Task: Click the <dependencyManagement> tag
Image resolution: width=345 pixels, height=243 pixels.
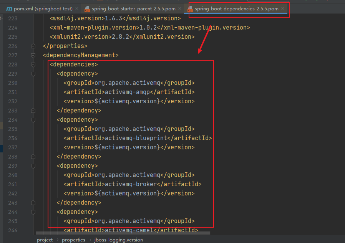Action: [81, 55]
